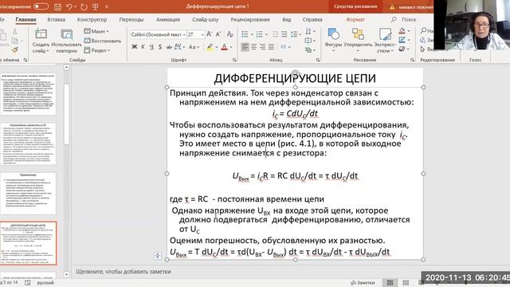Open the Раздел section dropdown
Screen dimensions: 510x287
[97, 50]
